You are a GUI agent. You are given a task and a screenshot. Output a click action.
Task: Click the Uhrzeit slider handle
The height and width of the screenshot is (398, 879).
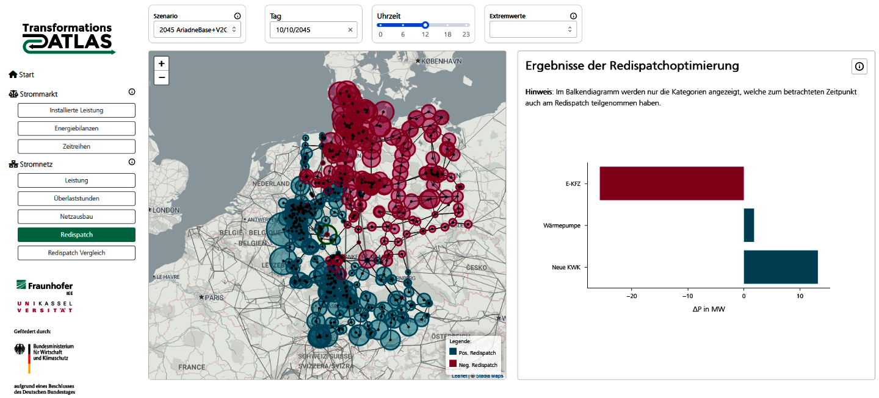click(x=425, y=25)
